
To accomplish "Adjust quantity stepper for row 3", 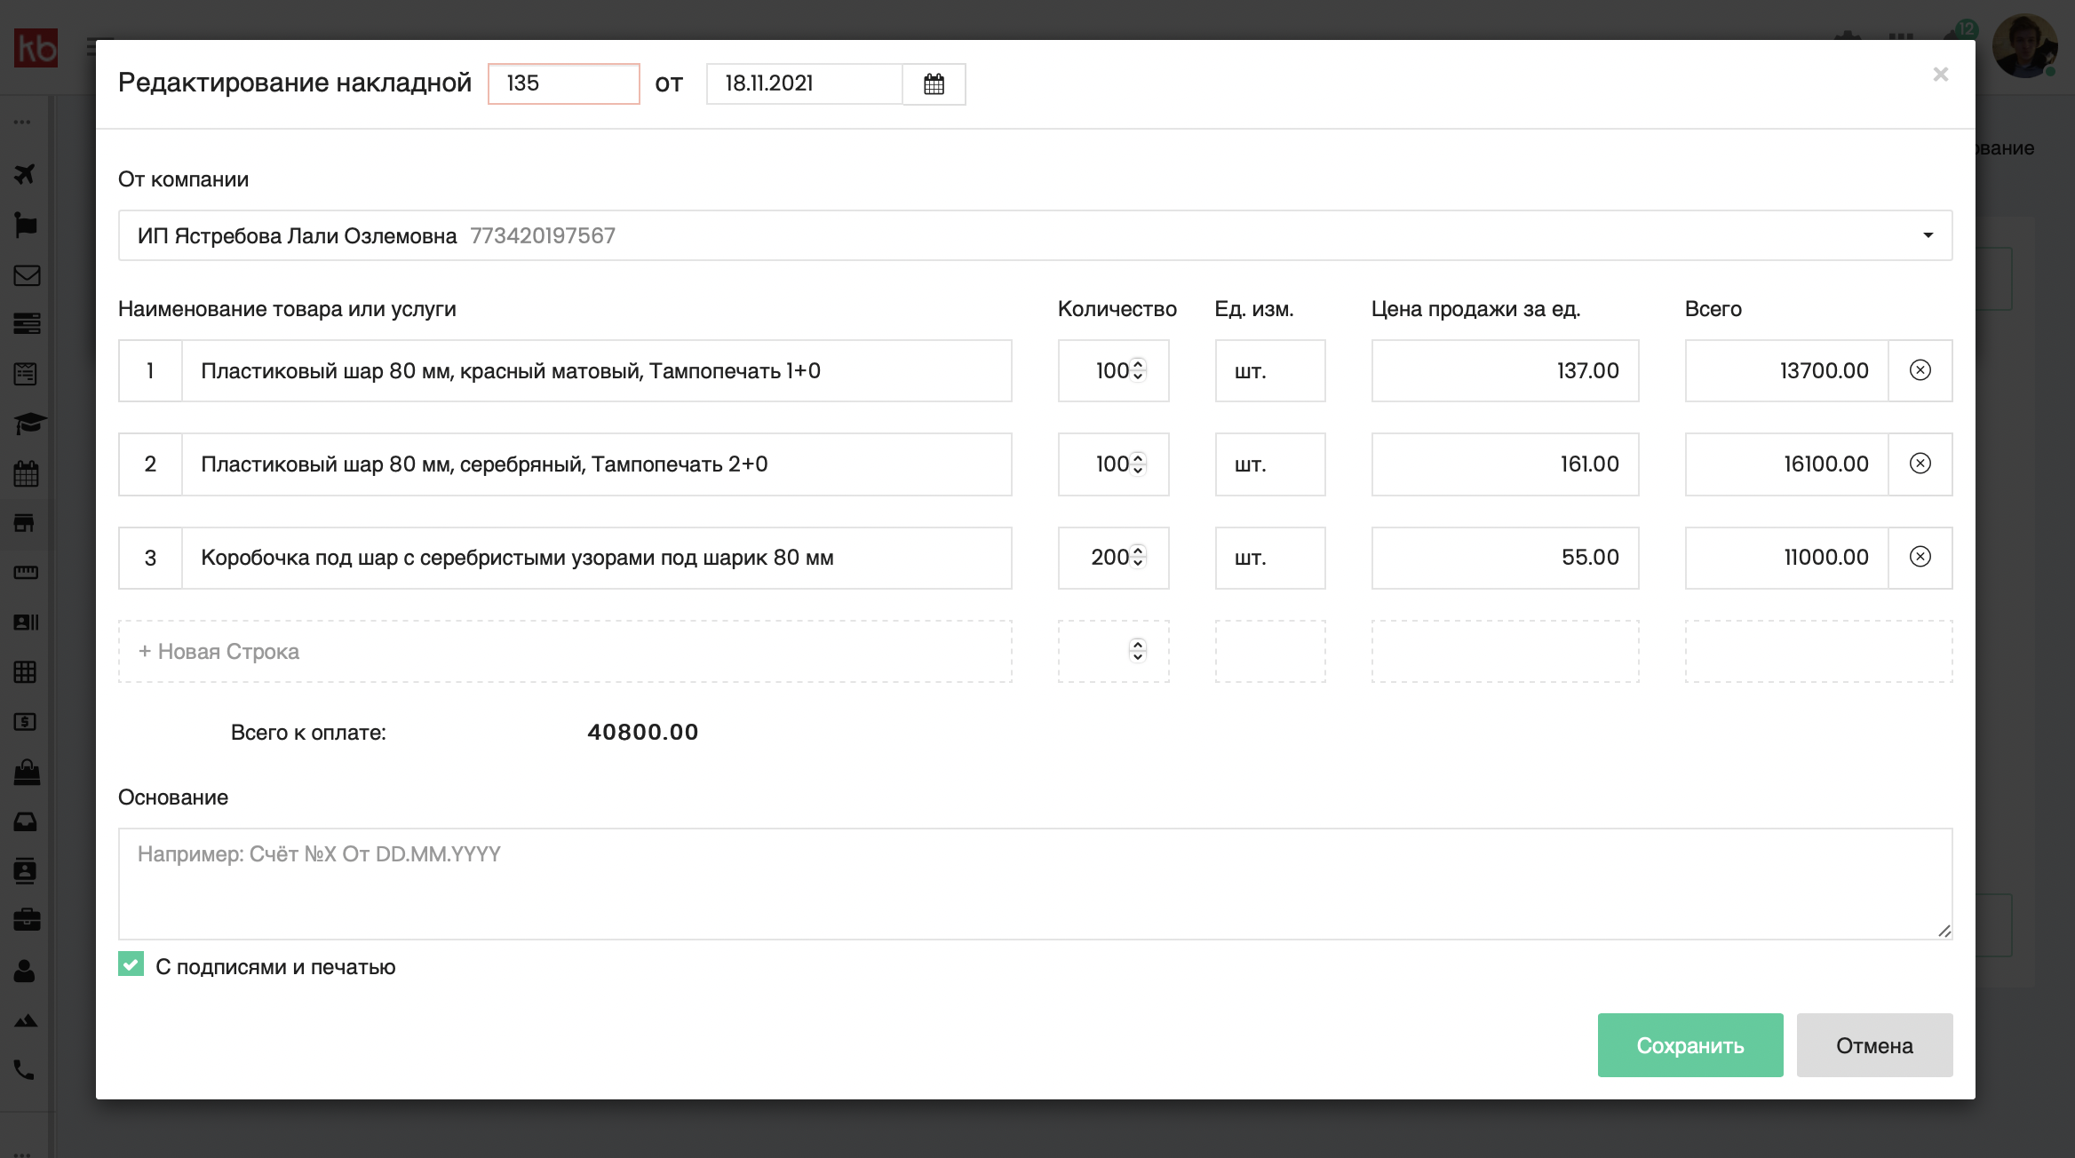I will click(1138, 557).
